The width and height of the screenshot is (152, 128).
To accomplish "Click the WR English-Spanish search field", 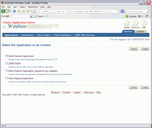I will [136, 11].
